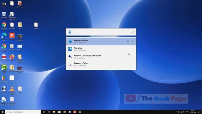The width and height of the screenshot is (202, 114).
Task: Show hidden icons using the tray chevron
Action: click(x=176, y=112)
